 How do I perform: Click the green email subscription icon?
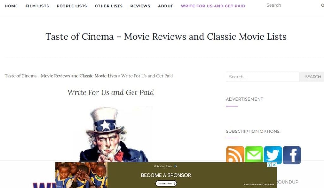coord(254,154)
